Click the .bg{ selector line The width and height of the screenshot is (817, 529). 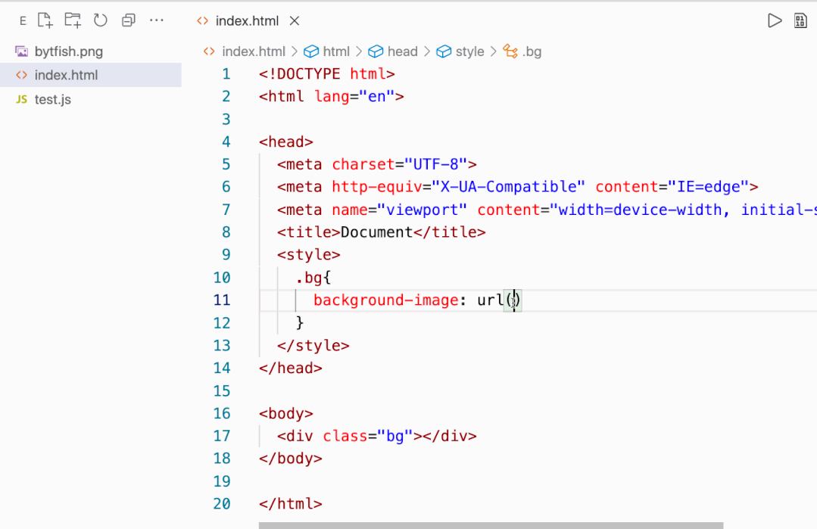point(313,278)
